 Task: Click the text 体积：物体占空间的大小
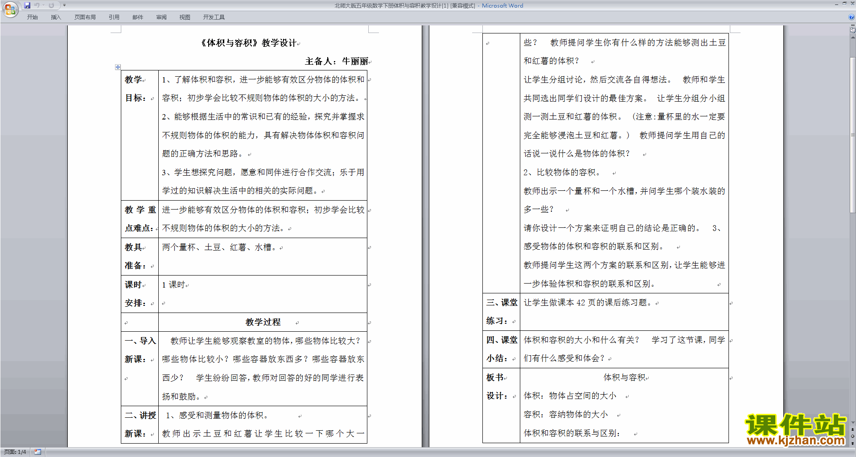[570, 395]
